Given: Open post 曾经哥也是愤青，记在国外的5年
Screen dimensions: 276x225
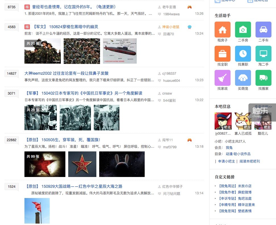Looking at the screenshot, I should coord(74,7).
